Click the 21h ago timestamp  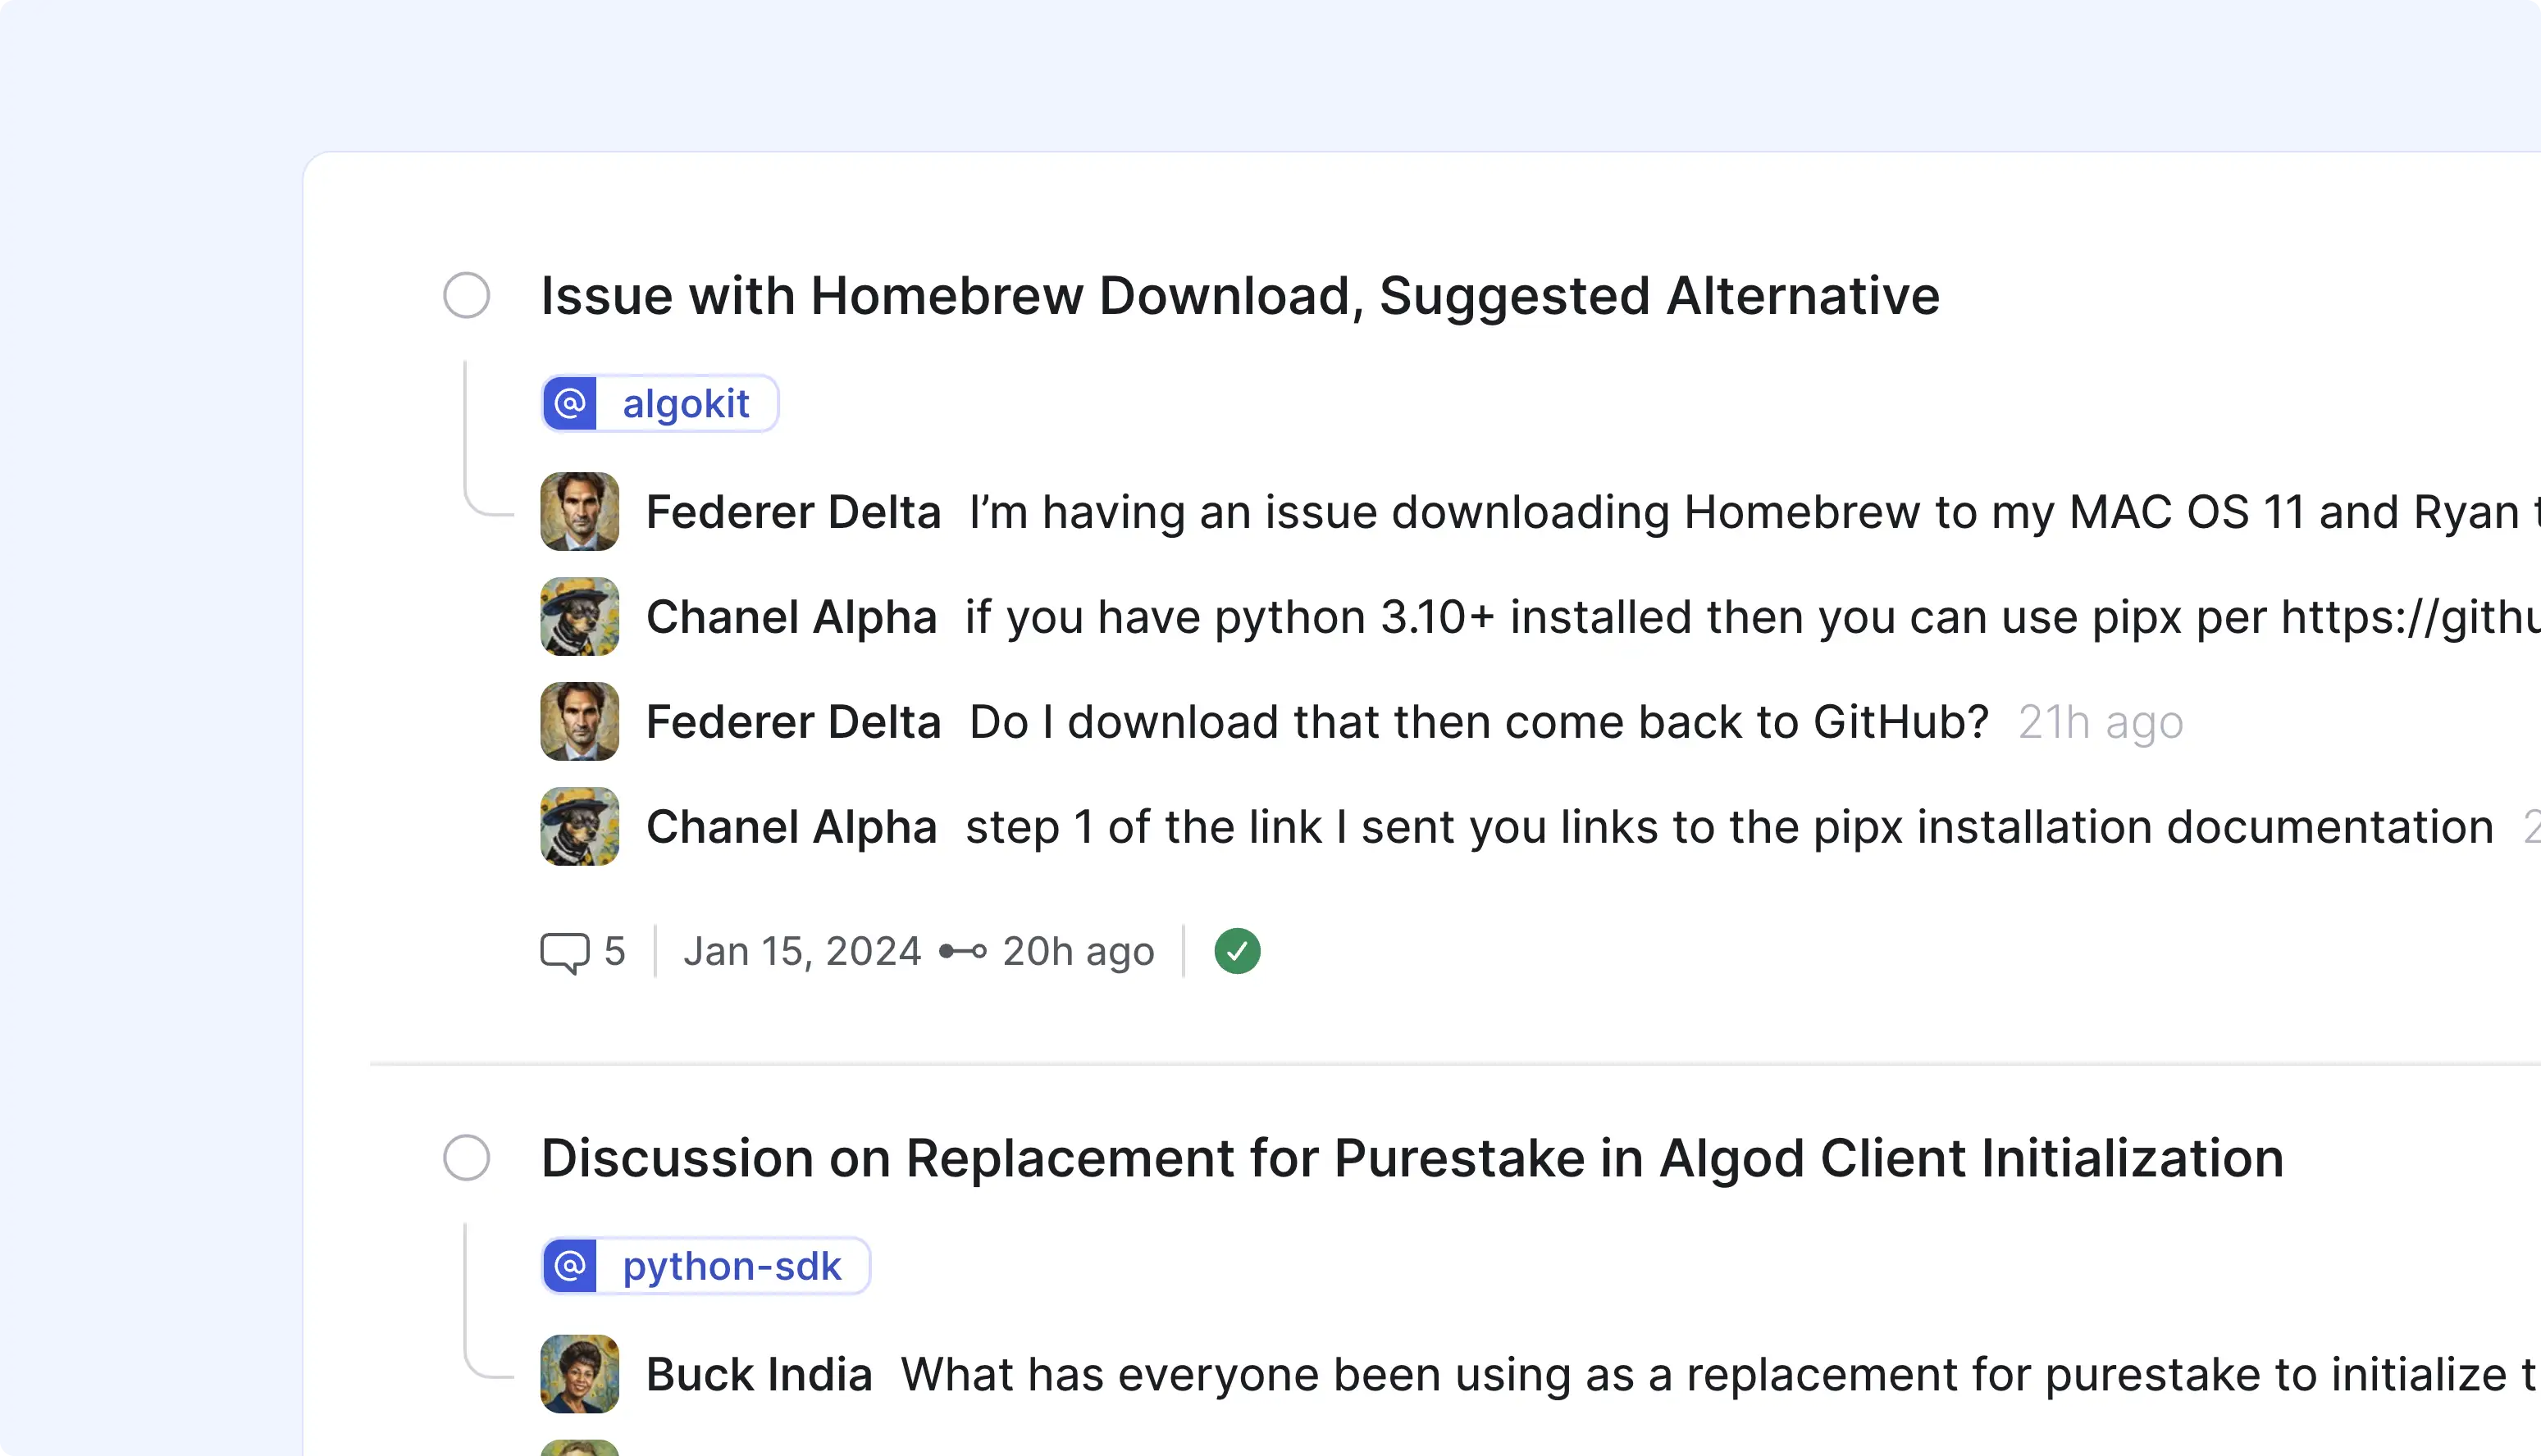(2100, 721)
